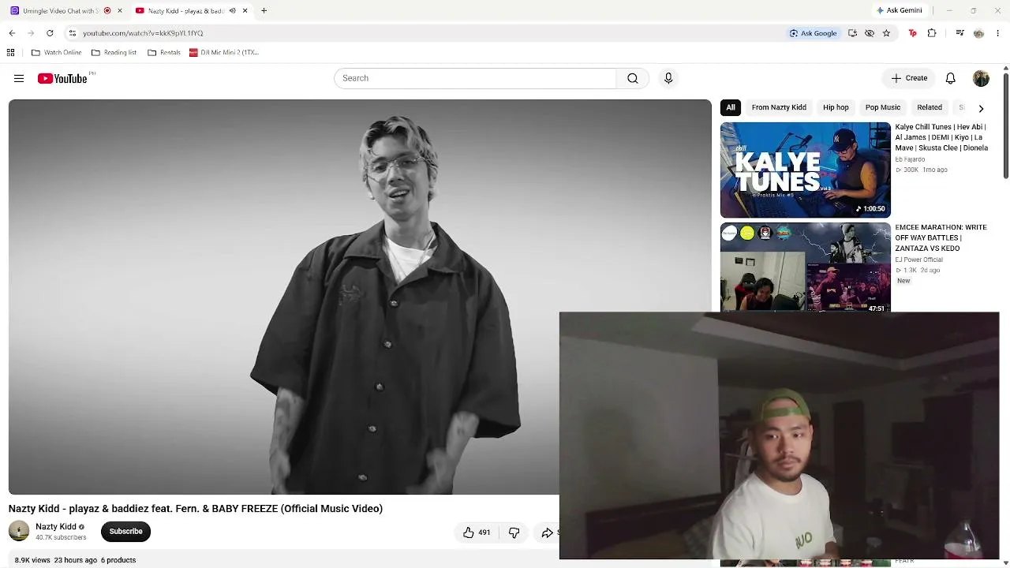This screenshot has width=1010, height=568.
Task: Open the Watch Online bookmark folder
Action: [x=57, y=53]
